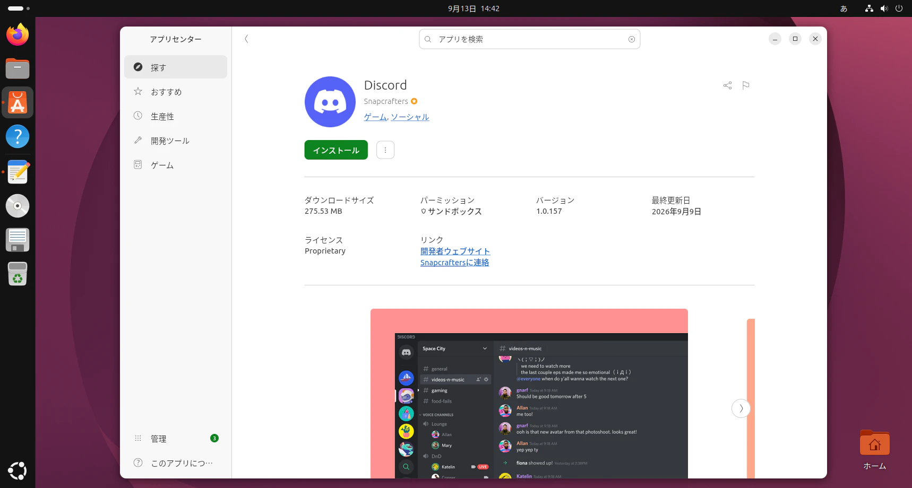Follow the ソーシャル category link
The image size is (912, 488).
pos(410,117)
